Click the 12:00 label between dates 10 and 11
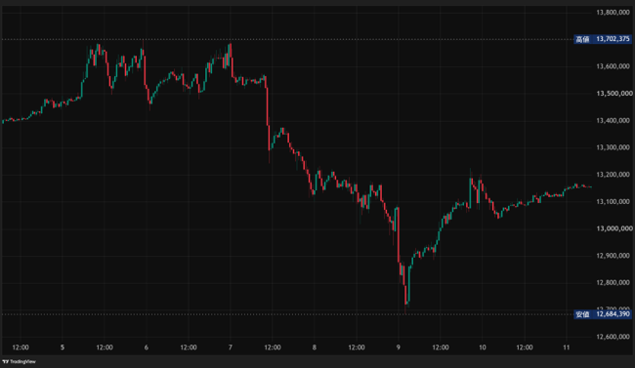Image resolution: width=635 pixels, height=368 pixels. click(x=525, y=348)
